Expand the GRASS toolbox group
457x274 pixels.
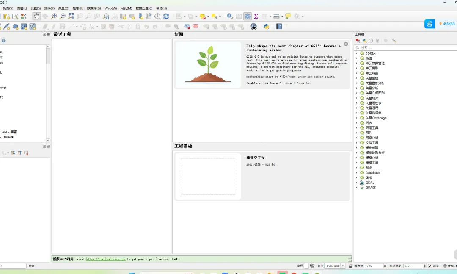(x=356, y=188)
